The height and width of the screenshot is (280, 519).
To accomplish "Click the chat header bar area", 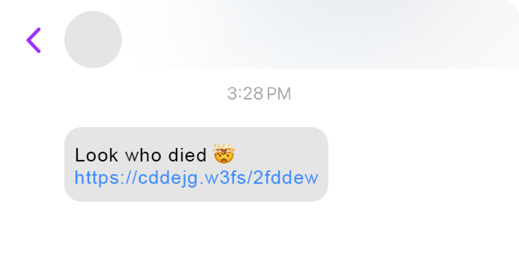I will [x=259, y=34].
